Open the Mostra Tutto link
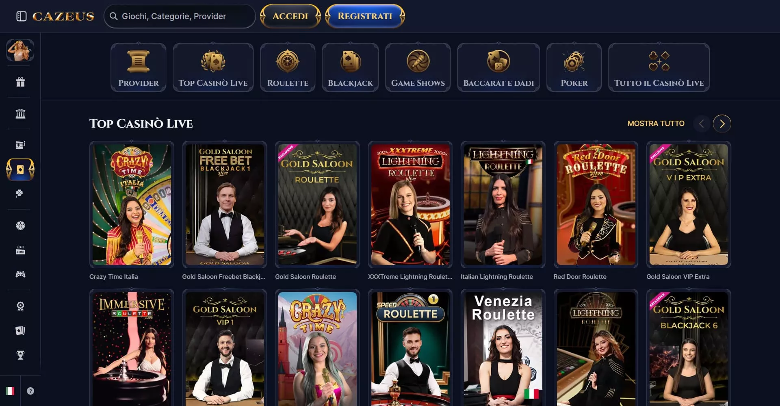Viewport: 780px width, 406px height. (x=656, y=124)
